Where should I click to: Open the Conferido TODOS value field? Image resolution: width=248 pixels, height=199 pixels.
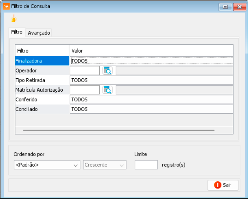click(152, 99)
